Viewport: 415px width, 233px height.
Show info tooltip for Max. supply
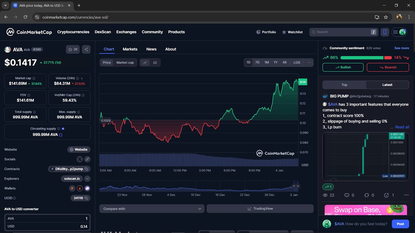[78, 112]
